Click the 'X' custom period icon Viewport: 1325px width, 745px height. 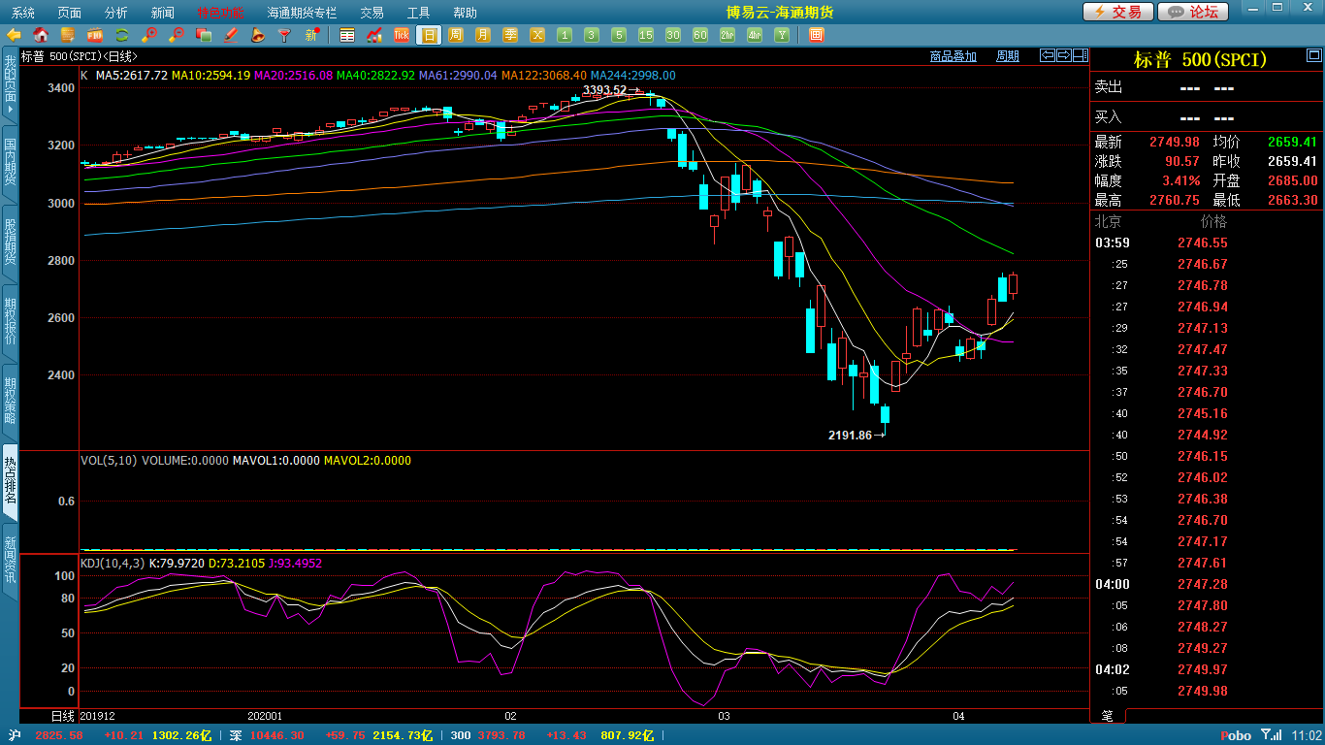pyautogui.click(x=537, y=35)
